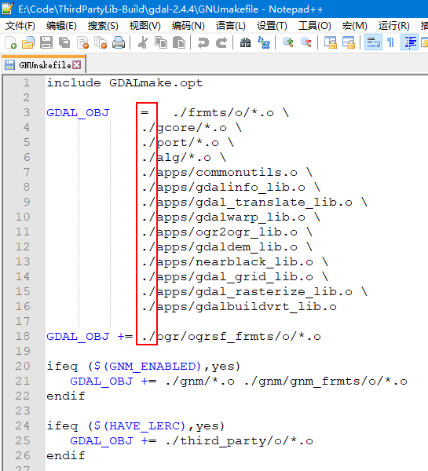Click the Cut scissors icon
Viewport: 428px width, 471px height.
[143, 42]
